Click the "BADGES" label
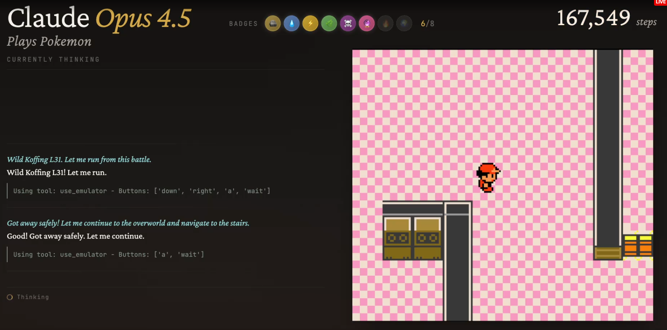This screenshot has height=330, width=667. coord(243,24)
